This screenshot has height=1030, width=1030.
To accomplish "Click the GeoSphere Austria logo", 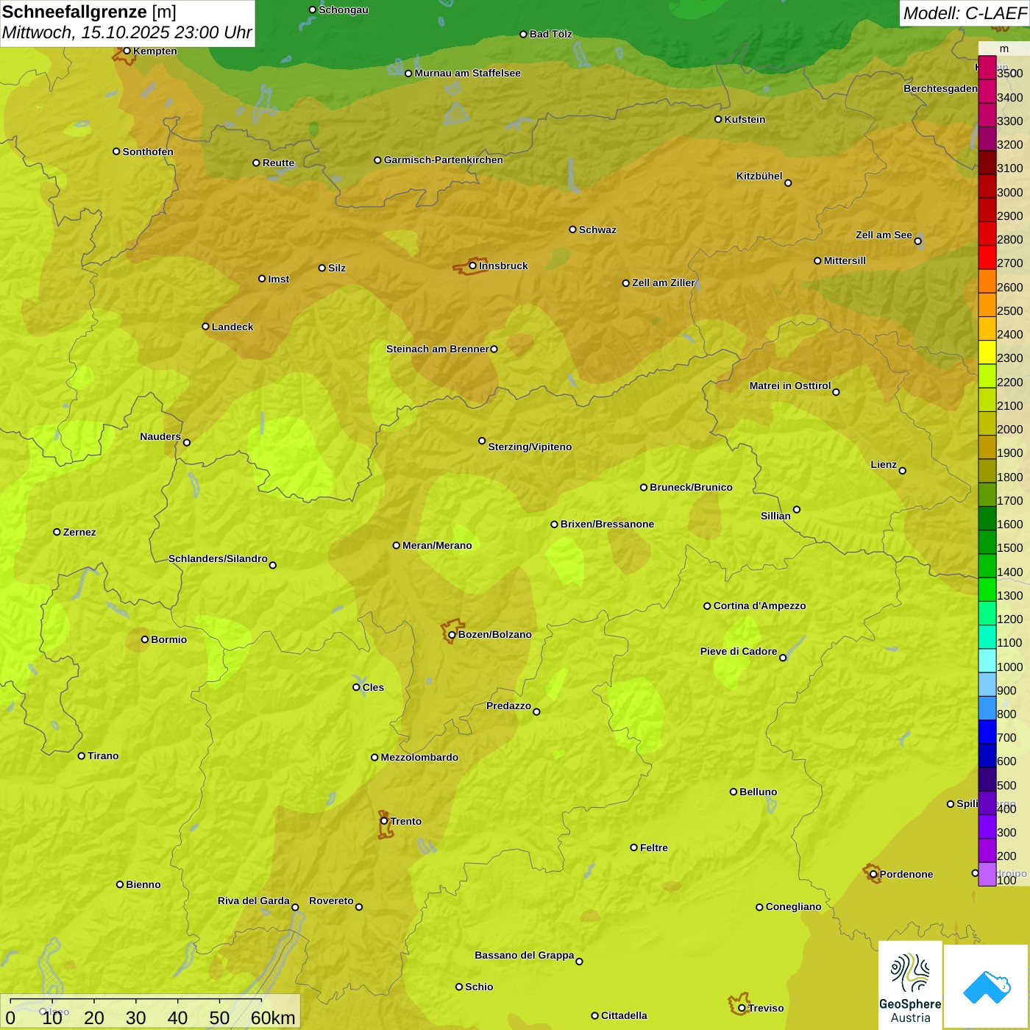I will pos(910,984).
